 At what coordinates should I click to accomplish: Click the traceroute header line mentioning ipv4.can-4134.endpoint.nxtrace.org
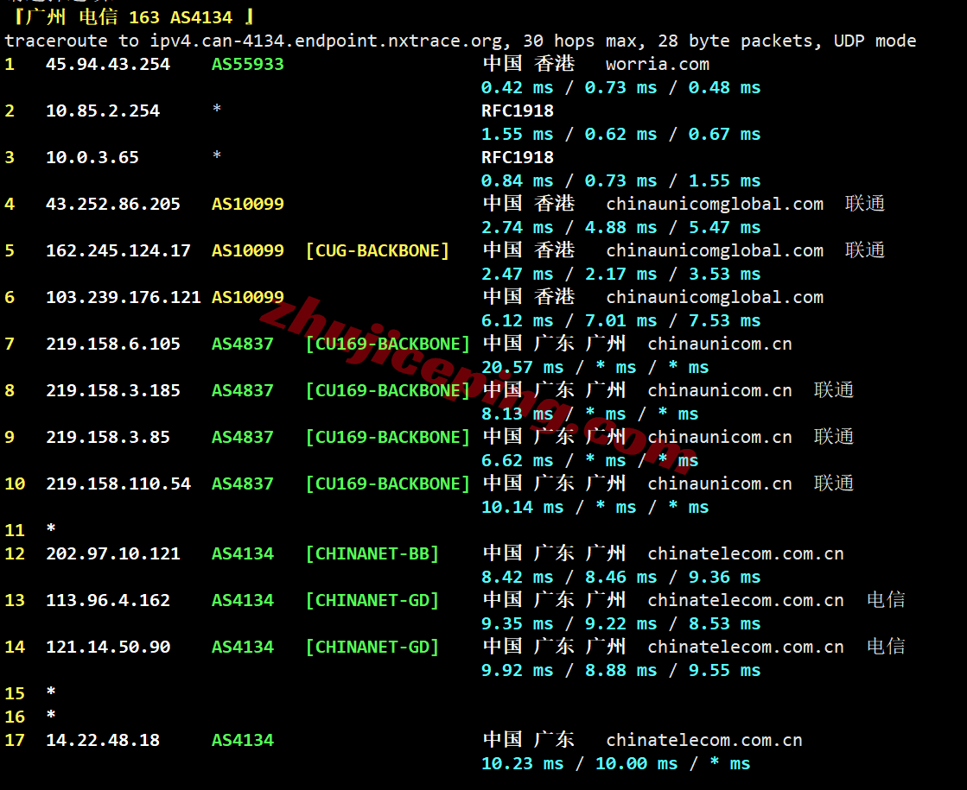click(x=460, y=41)
